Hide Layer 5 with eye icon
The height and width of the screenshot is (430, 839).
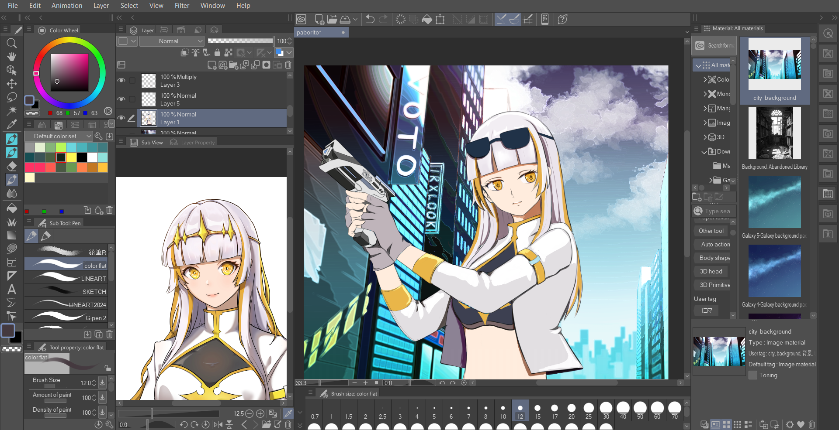[121, 99]
